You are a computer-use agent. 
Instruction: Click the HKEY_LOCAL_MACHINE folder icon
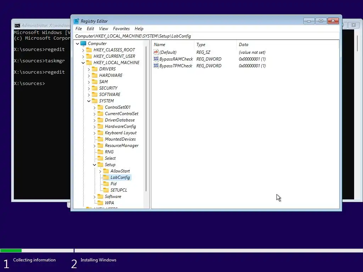click(89, 63)
